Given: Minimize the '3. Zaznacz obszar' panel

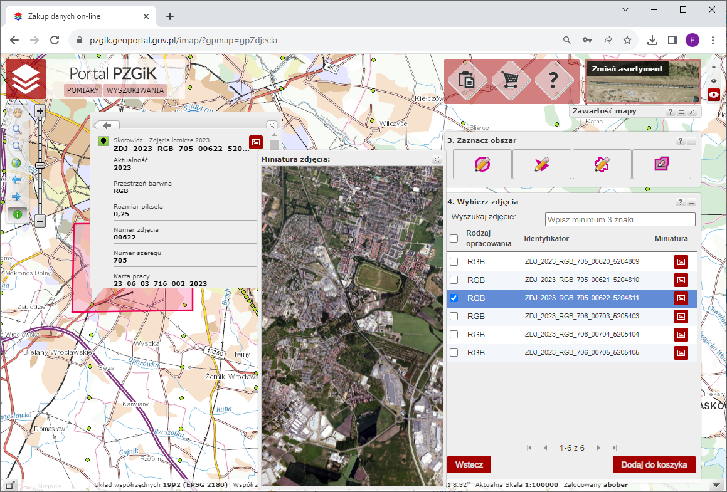Looking at the screenshot, I should pyautogui.click(x=691, y=142).
